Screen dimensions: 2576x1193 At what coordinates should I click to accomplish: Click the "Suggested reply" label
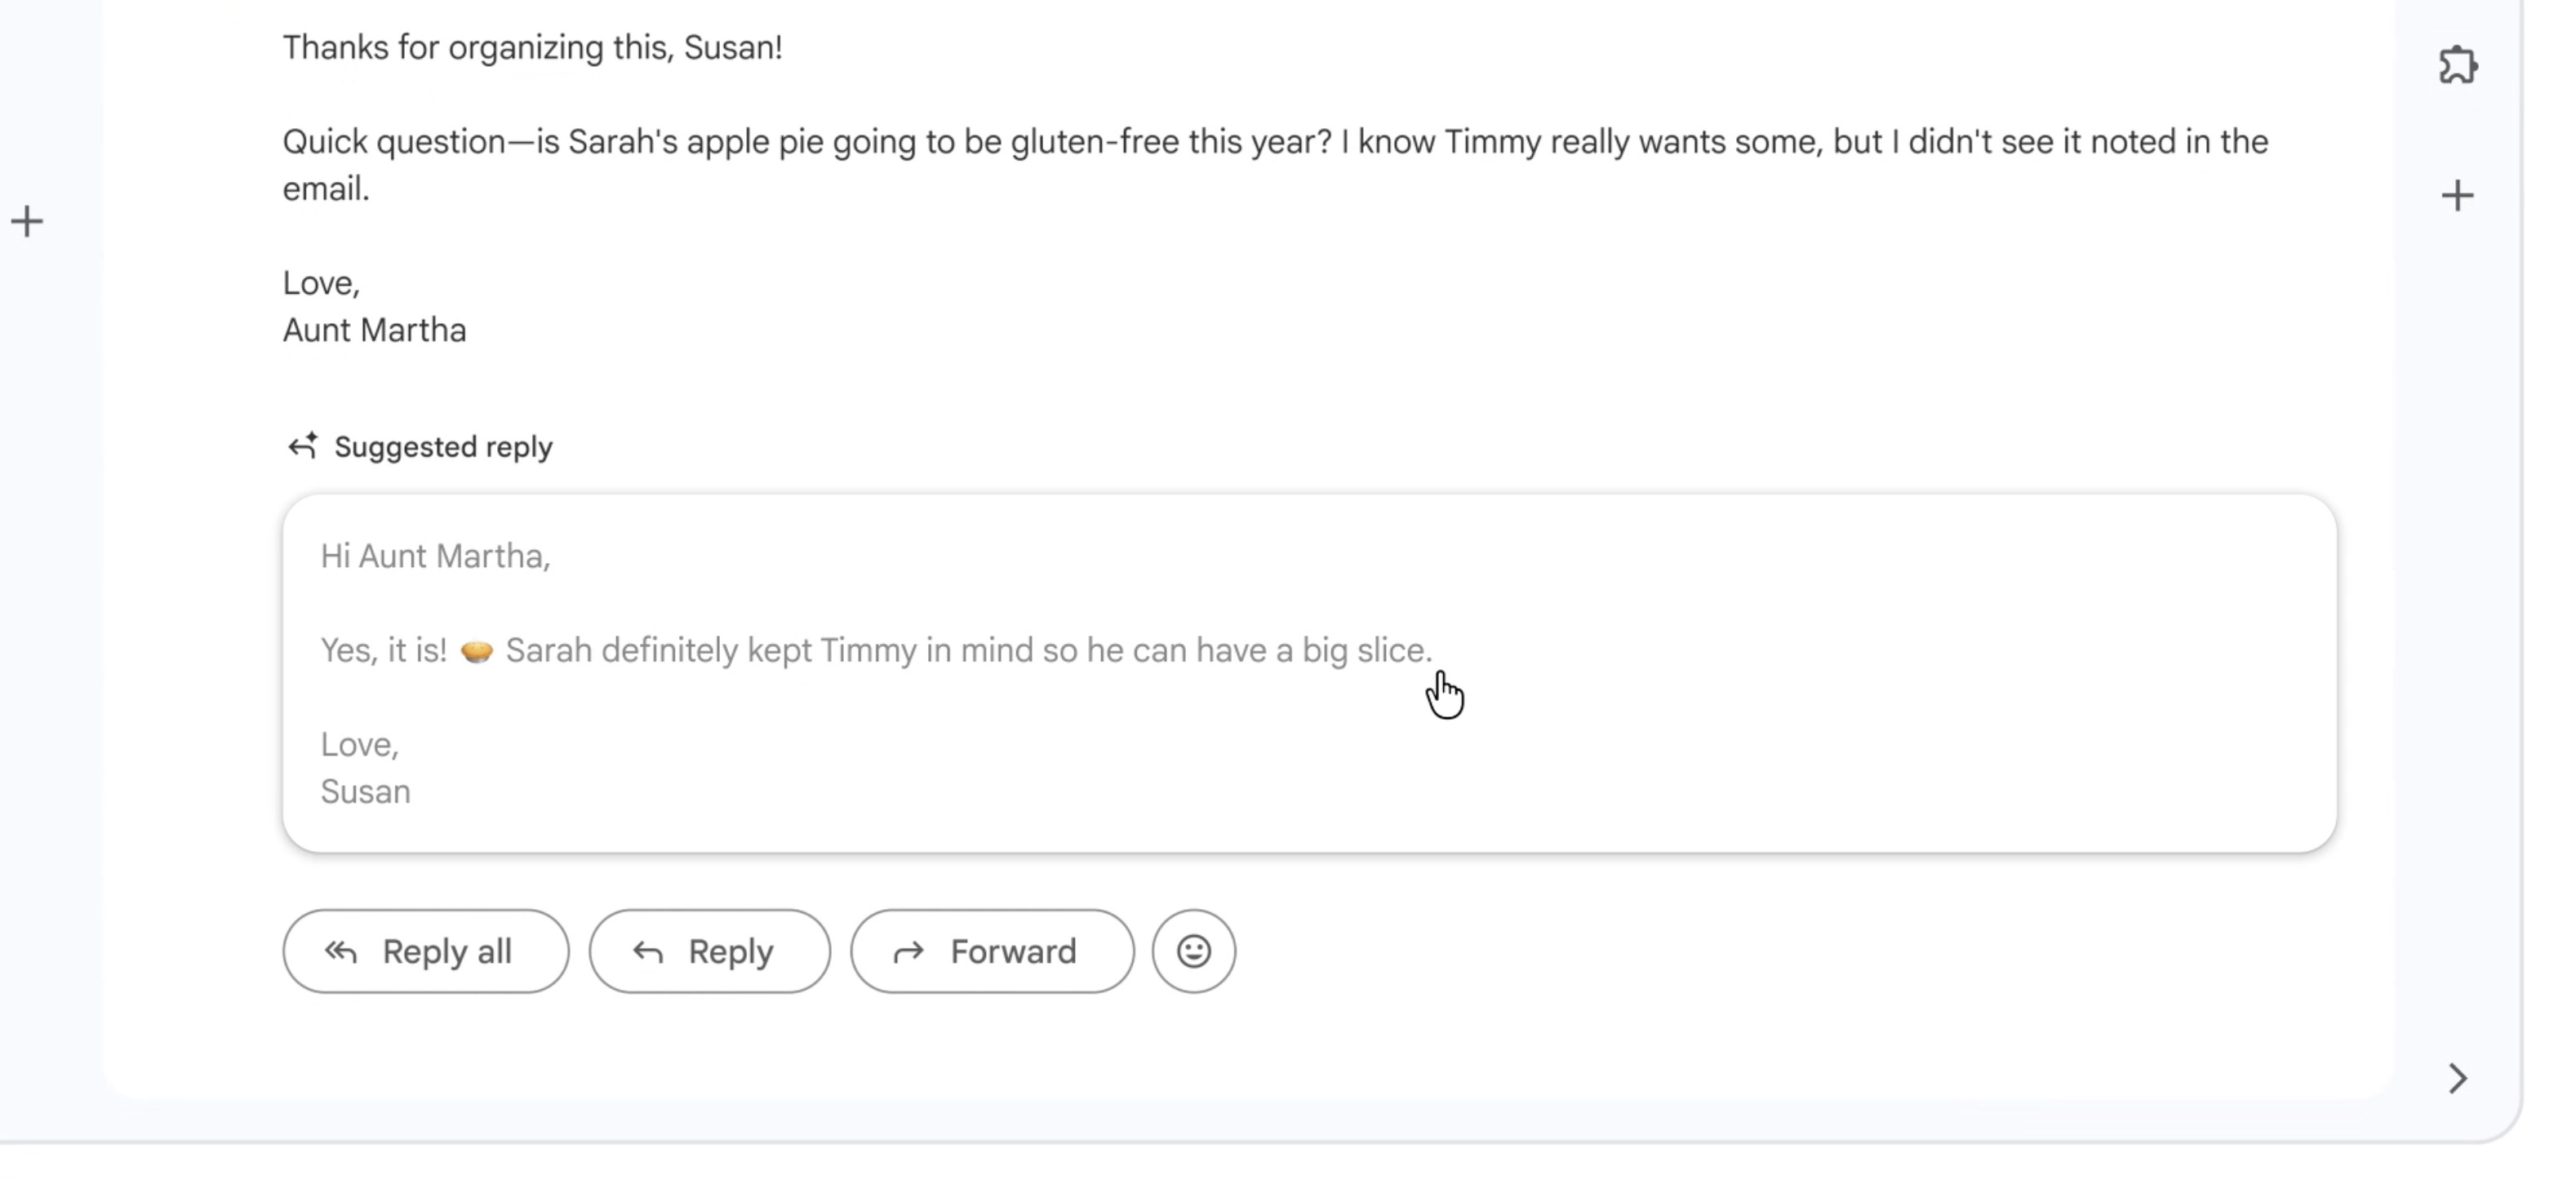(443, 447)
